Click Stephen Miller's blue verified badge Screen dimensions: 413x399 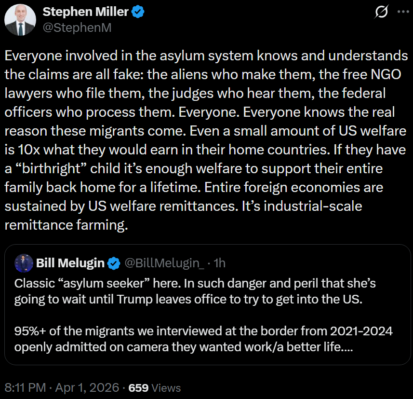click(x=138, y=13)
